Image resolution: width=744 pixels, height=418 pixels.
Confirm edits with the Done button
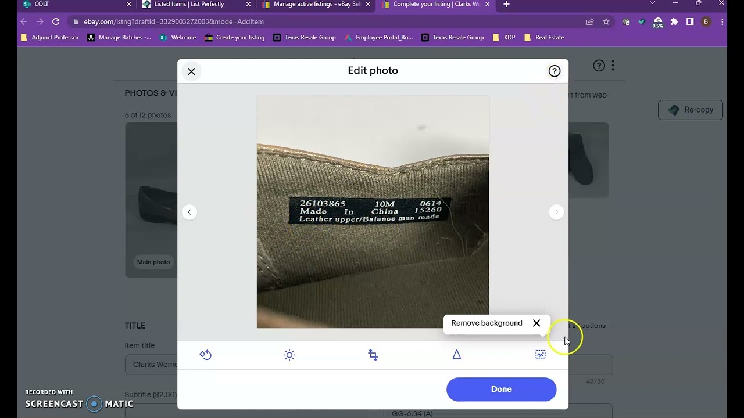[x=501, y=389]
